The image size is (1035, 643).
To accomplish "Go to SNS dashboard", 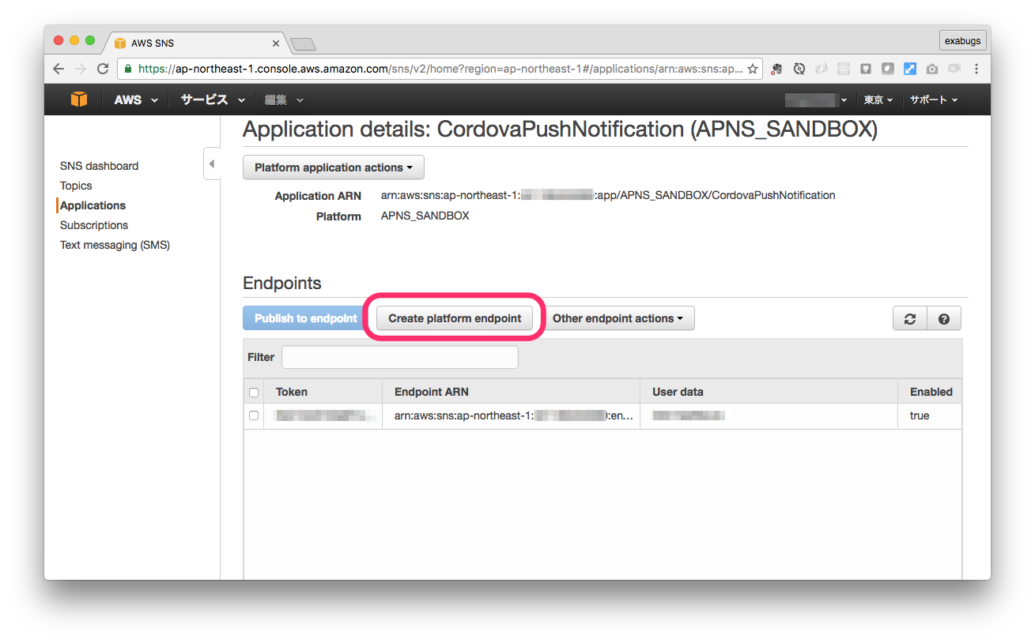I will tap(100, 166).
